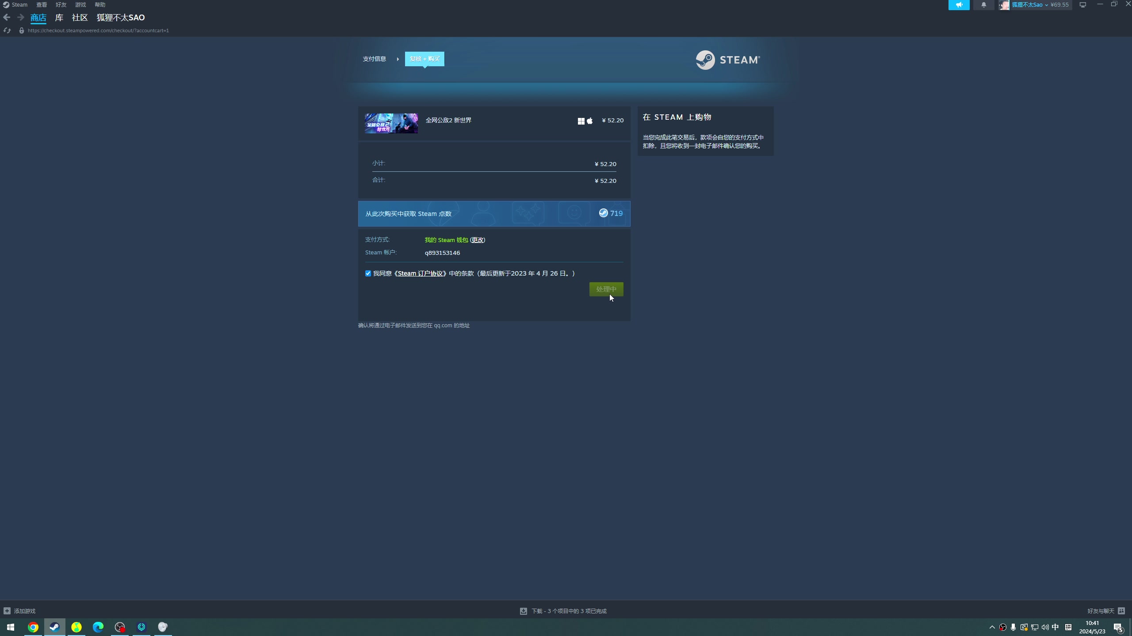This screenshot has width=1132, height=636.
Task: Open the 查看 menu
Action: click(x=42, y=5)
